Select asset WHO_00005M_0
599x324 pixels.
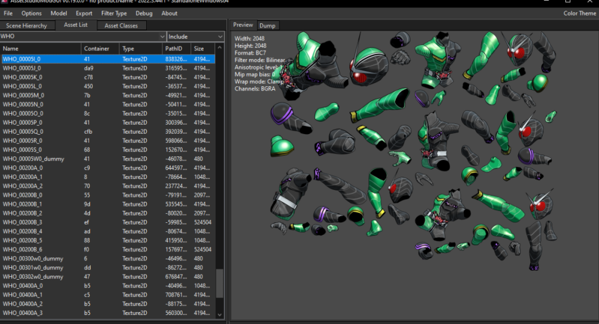pos(108,95)
